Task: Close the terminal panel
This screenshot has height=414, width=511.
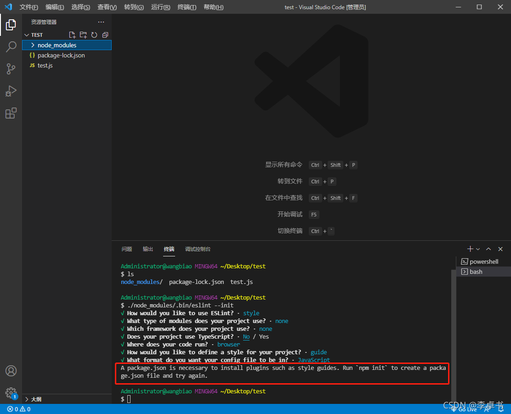Action: click(x=500, y=249)
